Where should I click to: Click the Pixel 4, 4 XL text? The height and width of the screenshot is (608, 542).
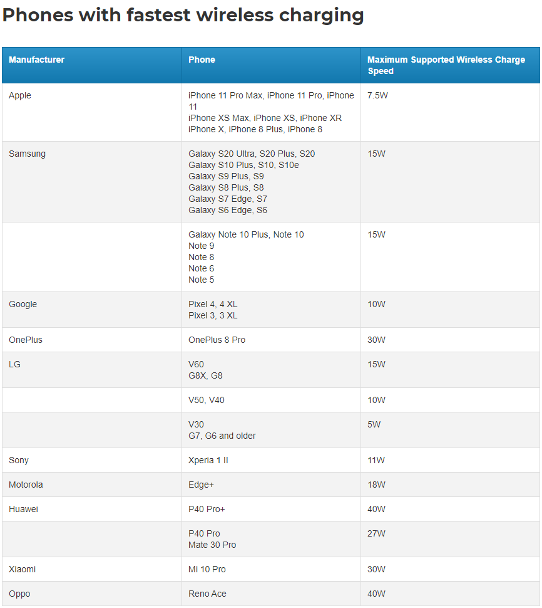point(213,304)
